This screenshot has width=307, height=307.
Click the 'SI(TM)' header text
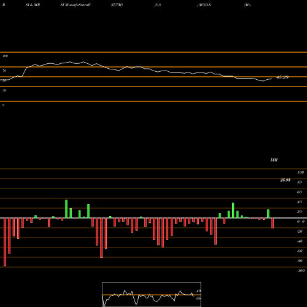117,5
